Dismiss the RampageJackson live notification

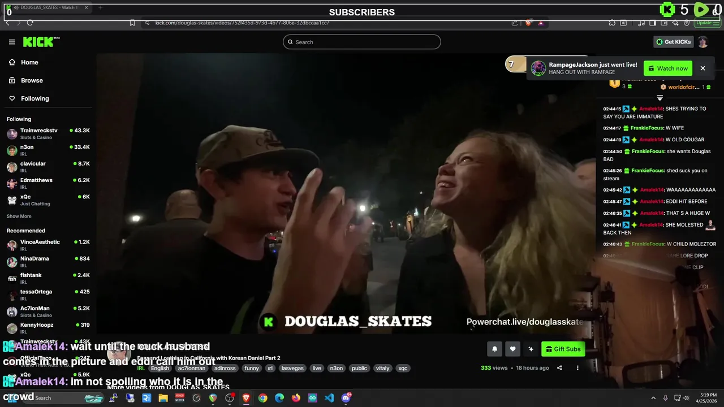703,68
